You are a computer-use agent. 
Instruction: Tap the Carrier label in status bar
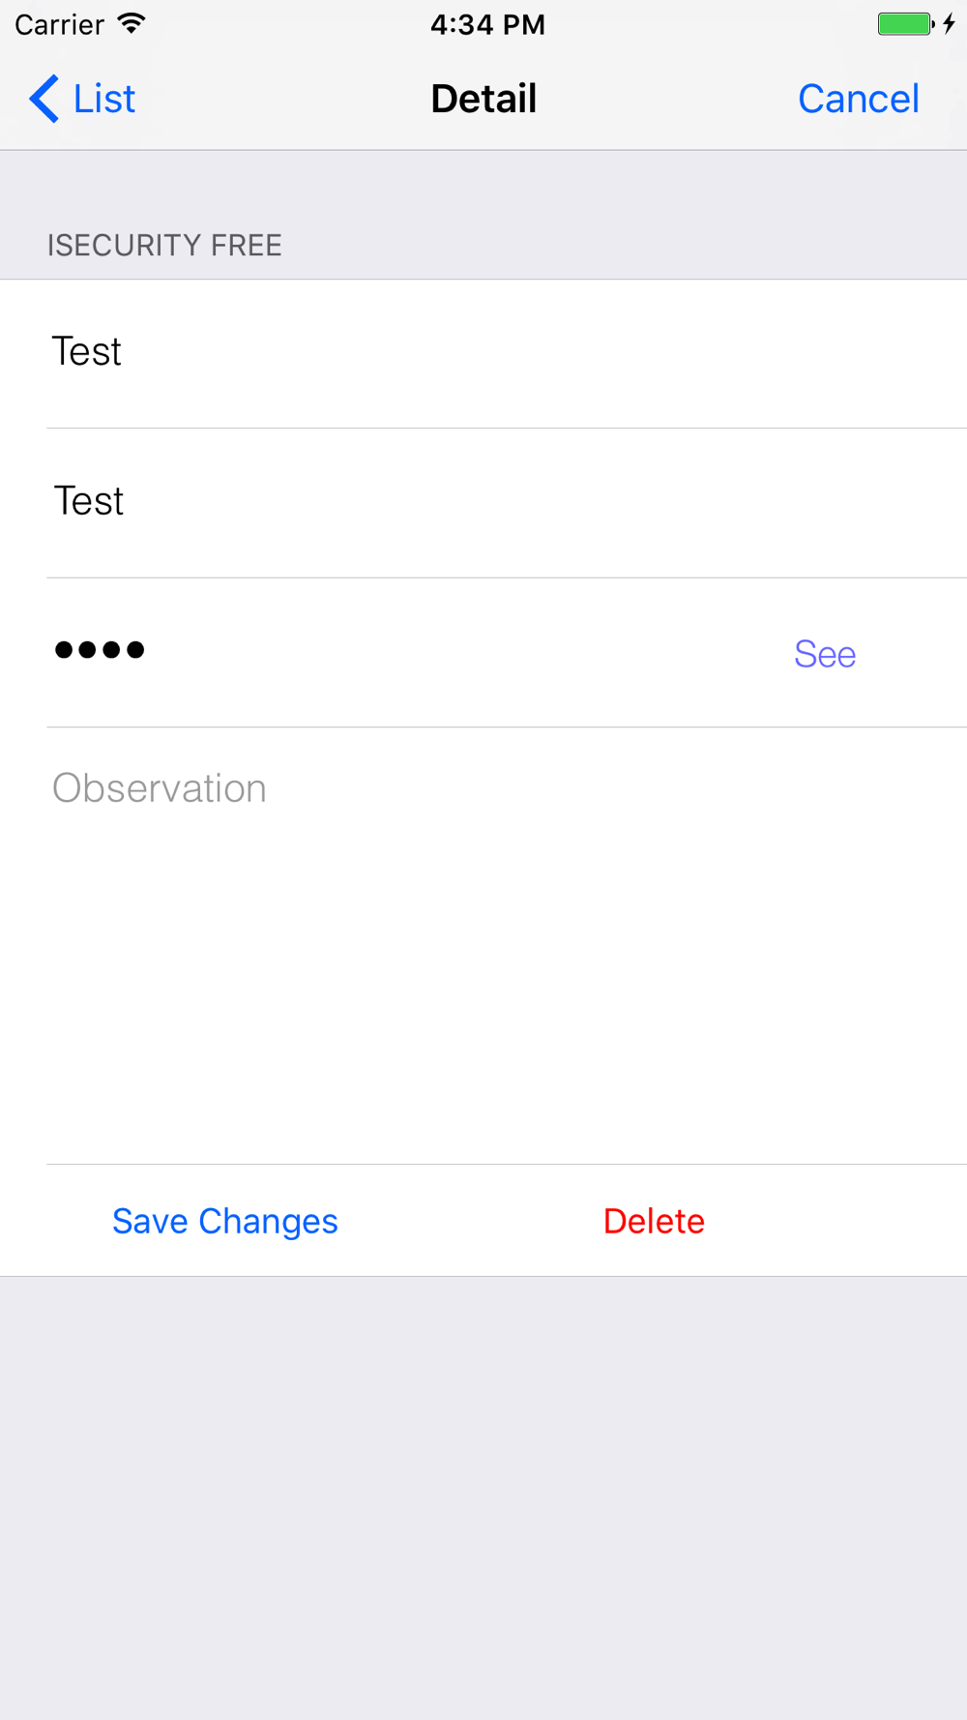click(59, 24)
